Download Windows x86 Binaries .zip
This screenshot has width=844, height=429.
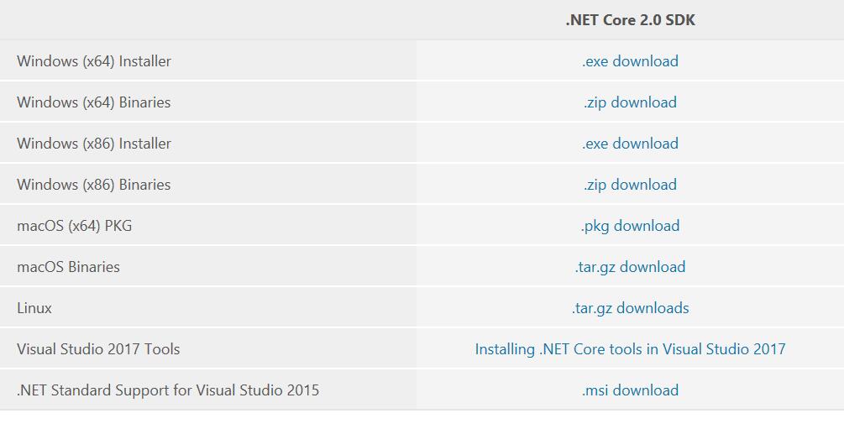(630, 185)
